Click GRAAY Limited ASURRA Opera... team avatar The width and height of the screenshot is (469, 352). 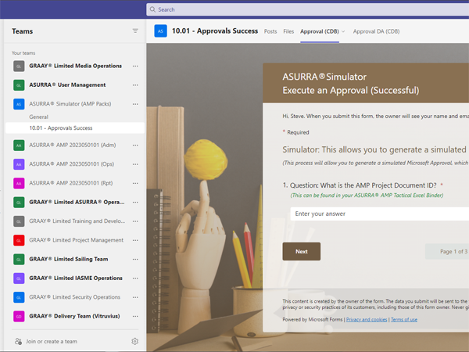19,203
